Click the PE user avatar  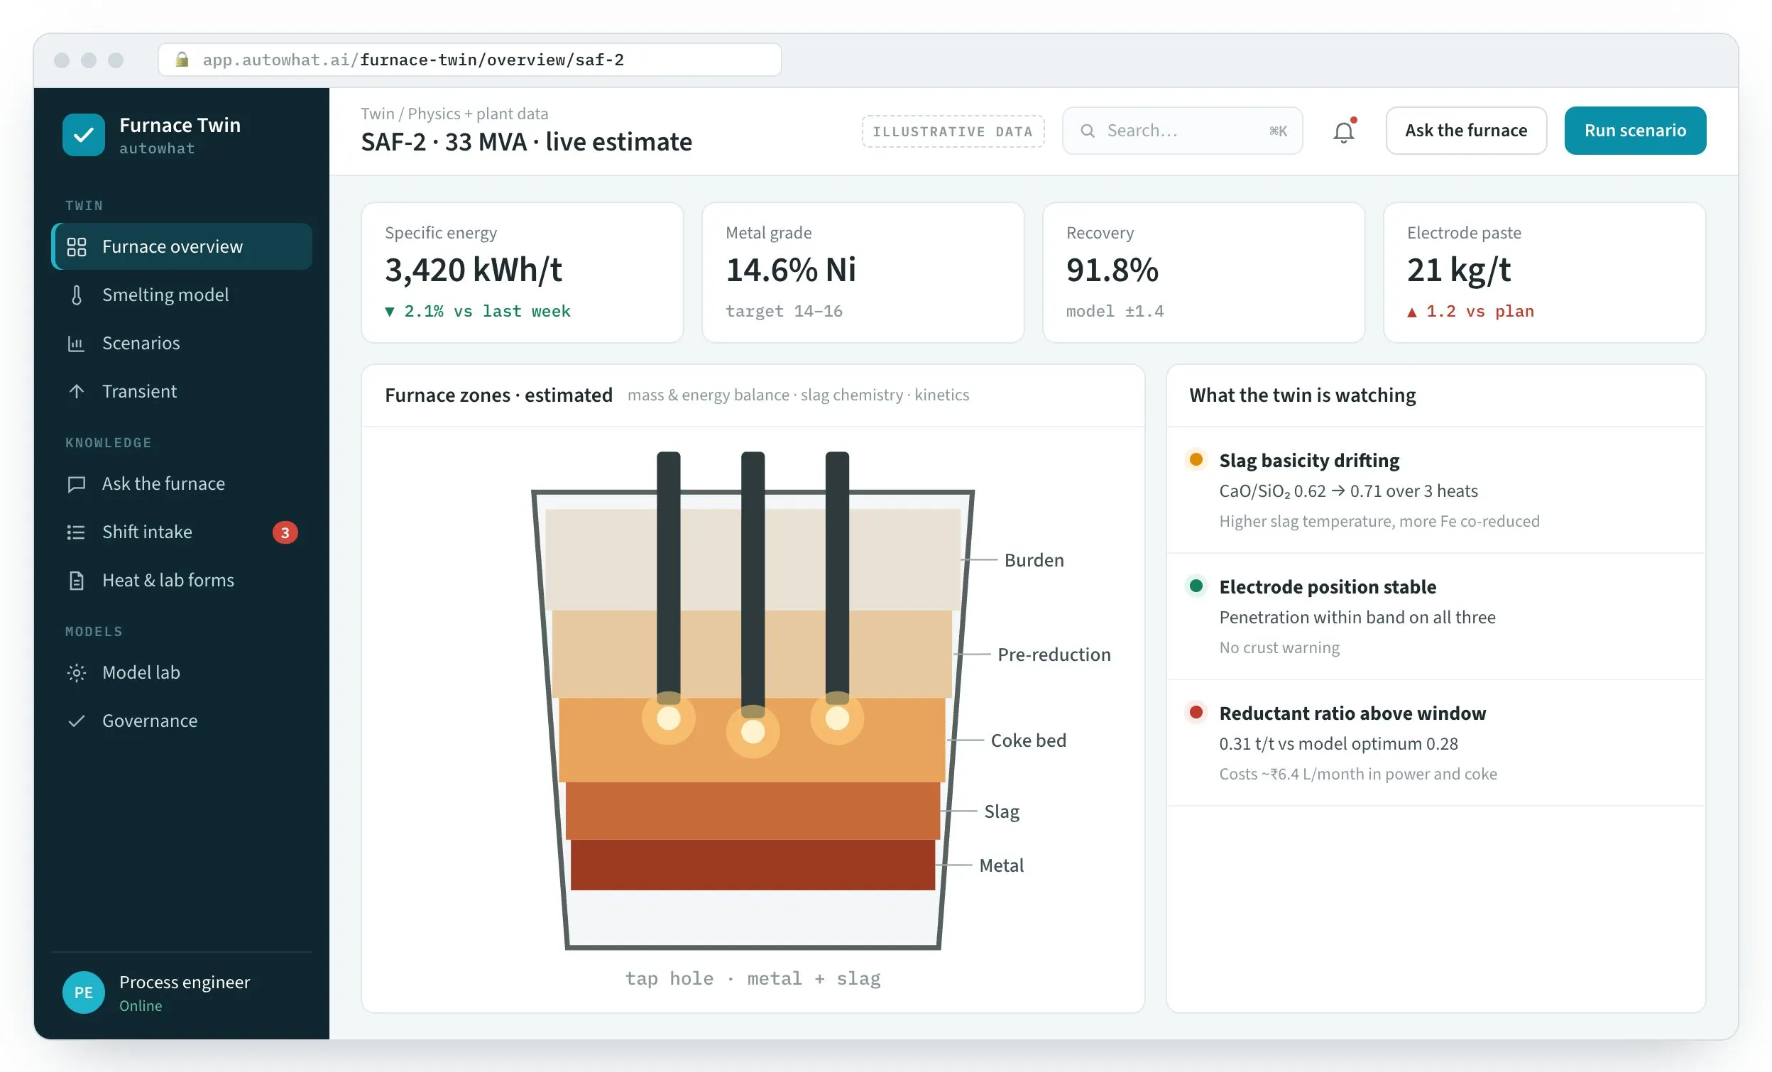pyautogui.click(x=84, y=992)
